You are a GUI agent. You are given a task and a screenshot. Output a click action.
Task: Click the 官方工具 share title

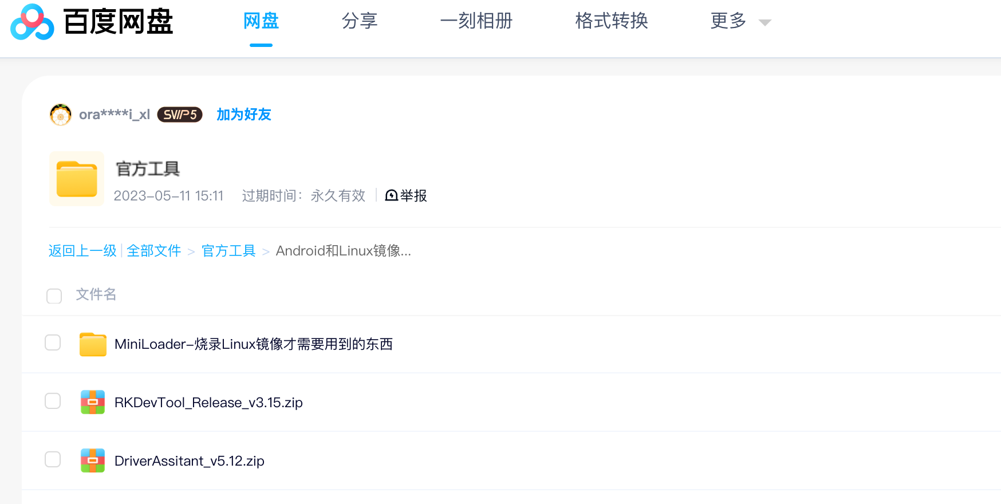point(148,169)
